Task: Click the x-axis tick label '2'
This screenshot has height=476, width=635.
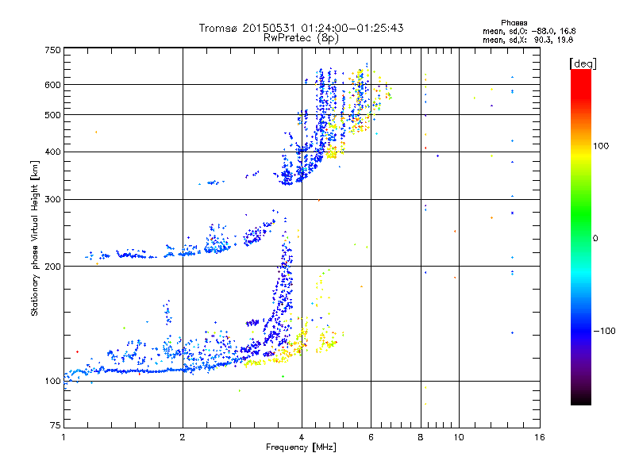Action: point(183,437)
